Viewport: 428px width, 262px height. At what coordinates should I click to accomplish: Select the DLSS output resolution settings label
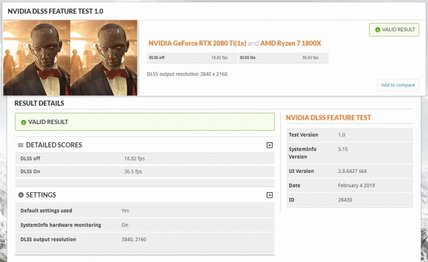48,239
